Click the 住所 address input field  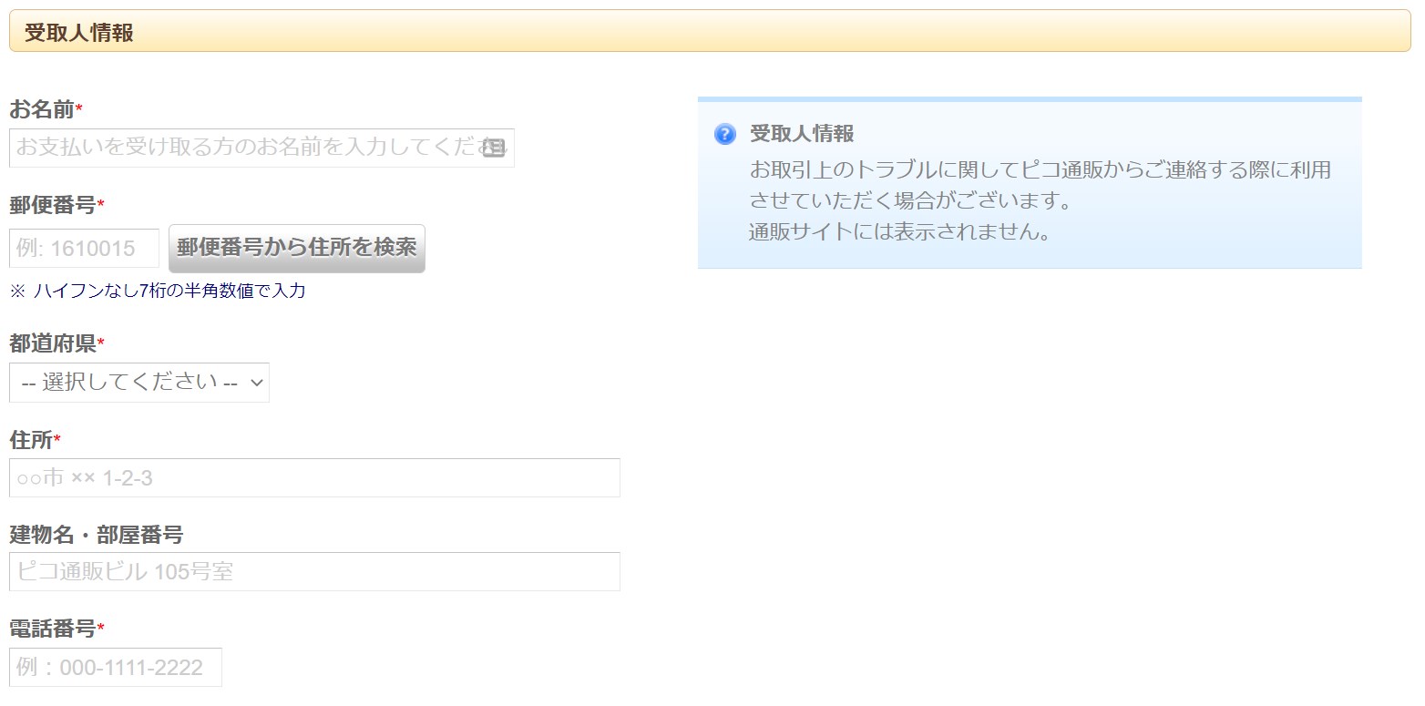tap(314, 478)
